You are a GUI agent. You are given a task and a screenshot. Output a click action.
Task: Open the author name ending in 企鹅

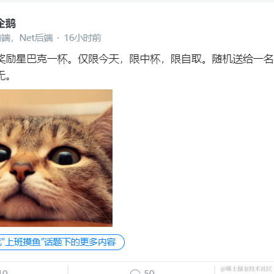coord(8,23)
